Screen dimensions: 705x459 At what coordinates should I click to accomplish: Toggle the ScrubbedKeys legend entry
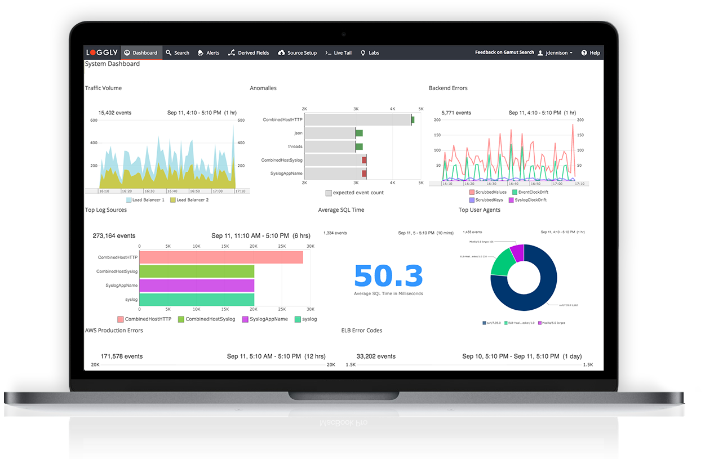click(x=486, y=200)
